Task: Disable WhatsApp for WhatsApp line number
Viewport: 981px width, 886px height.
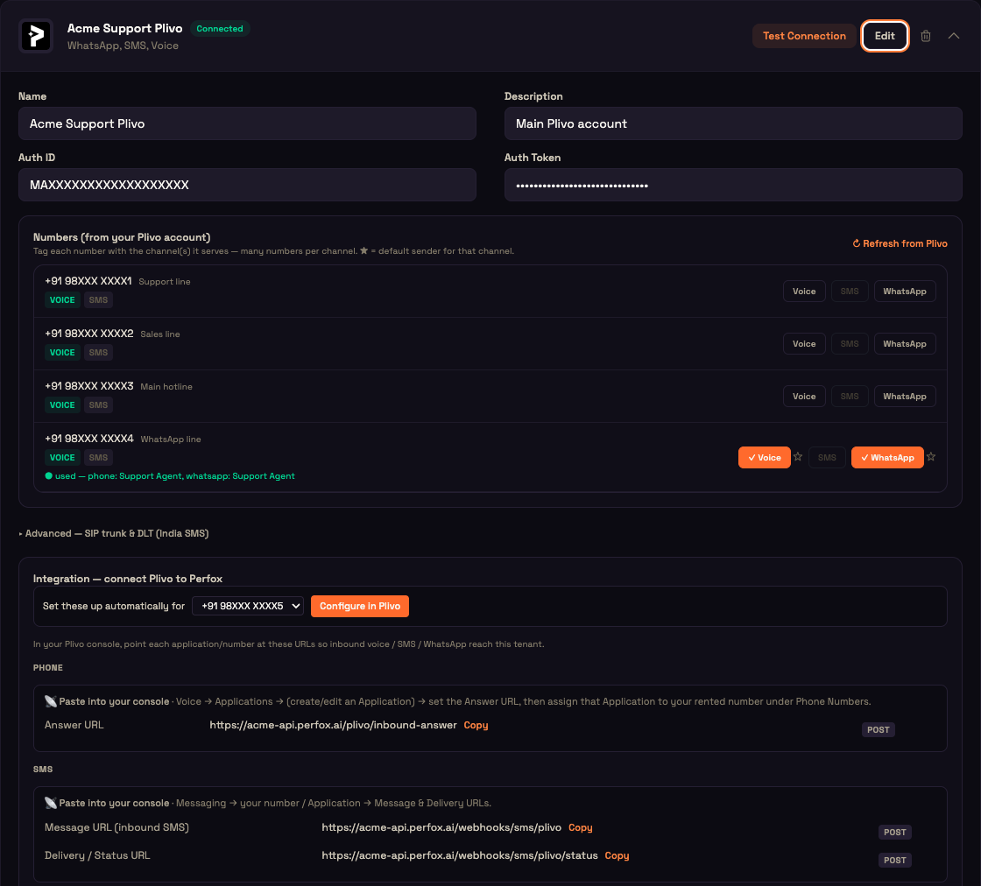Action: [887, 458]
